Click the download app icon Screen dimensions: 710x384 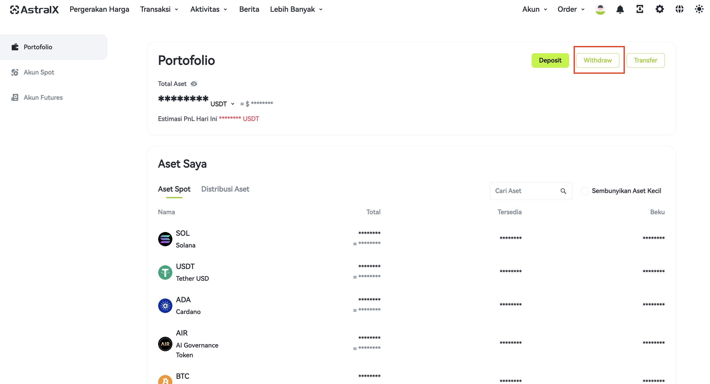coord(640,9)
